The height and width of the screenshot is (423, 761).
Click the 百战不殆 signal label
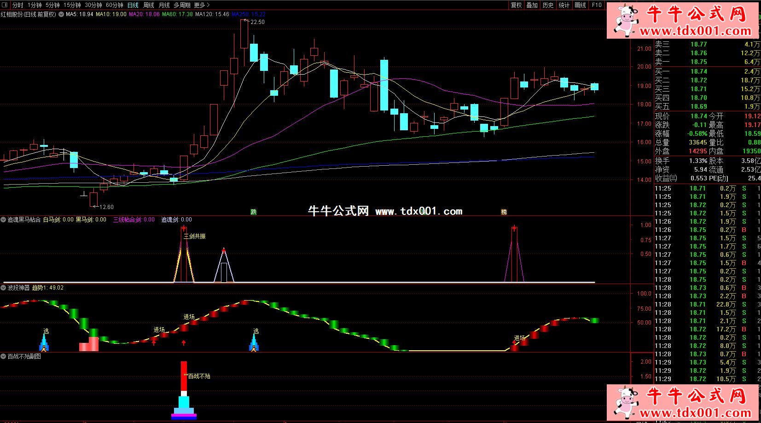[199, 376]
